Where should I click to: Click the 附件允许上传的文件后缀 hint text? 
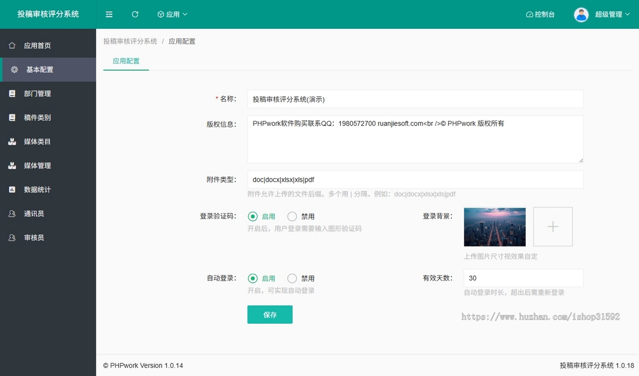[x=351, y=194]
